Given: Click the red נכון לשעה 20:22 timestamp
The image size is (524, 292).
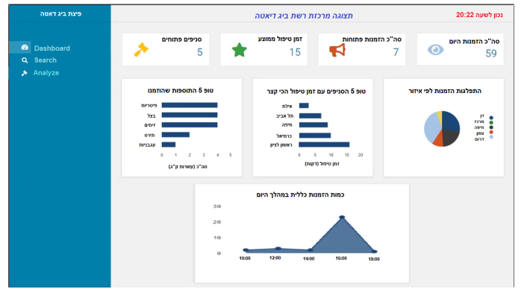Looking at the screenshot, I should (479, 15).
